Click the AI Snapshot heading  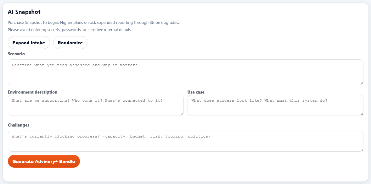pyautogui.click(x=24, y=12)
